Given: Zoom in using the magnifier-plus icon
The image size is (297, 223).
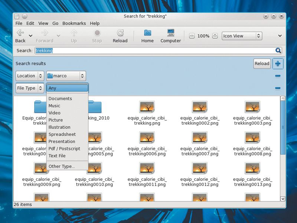Looking at the screenshot, I should point(214,36).
